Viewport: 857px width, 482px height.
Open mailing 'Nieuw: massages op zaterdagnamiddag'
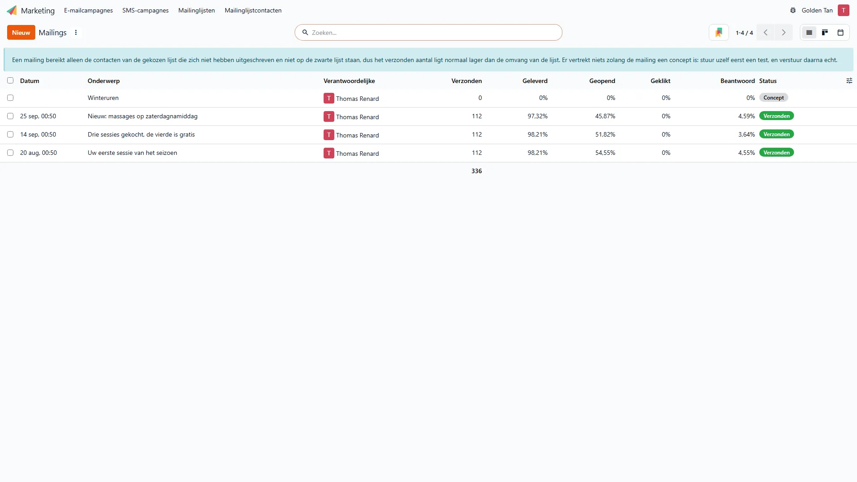[x=142, y=116]
